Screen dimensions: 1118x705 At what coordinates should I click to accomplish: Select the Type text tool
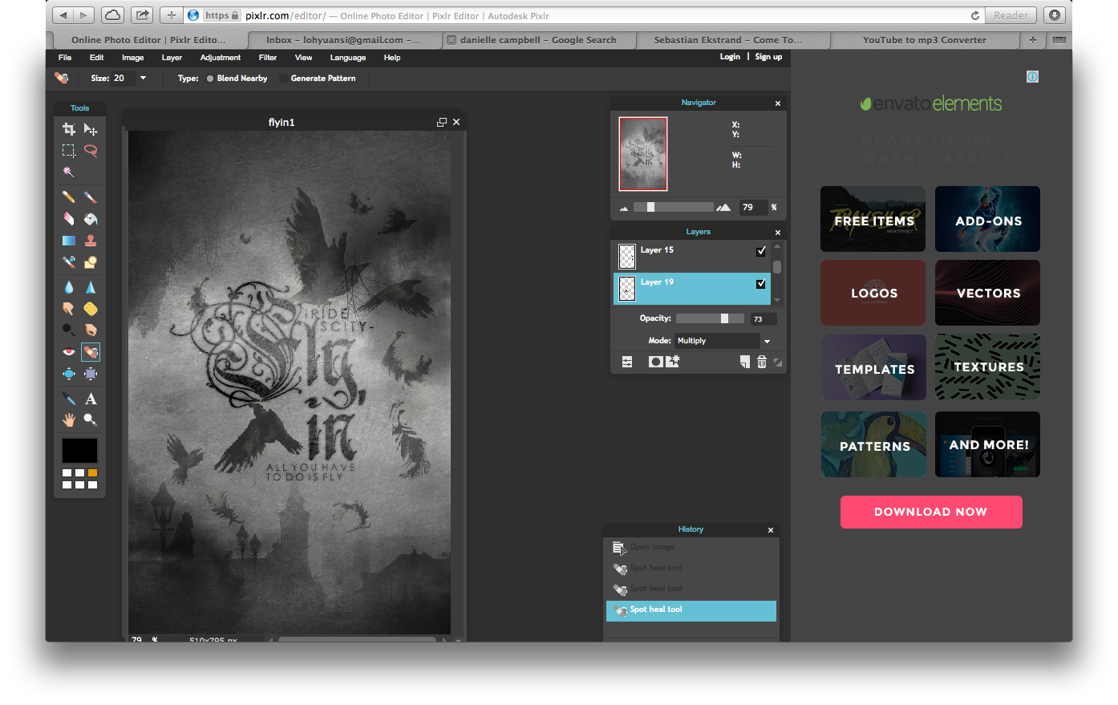click(x=91, y=399)
